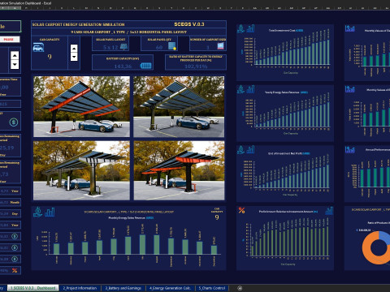Click the red PASSE button
390x292 pixels.
point(10,40)
